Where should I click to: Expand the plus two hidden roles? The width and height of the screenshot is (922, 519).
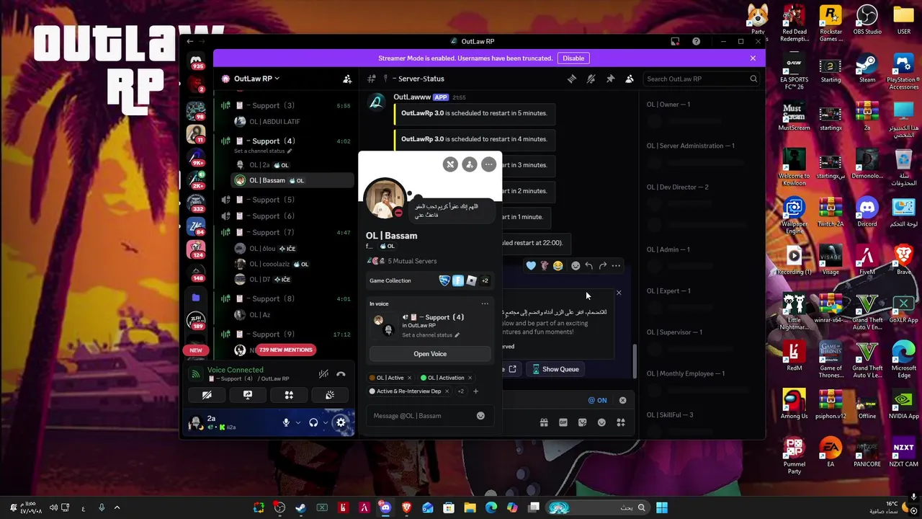[461, 391]
